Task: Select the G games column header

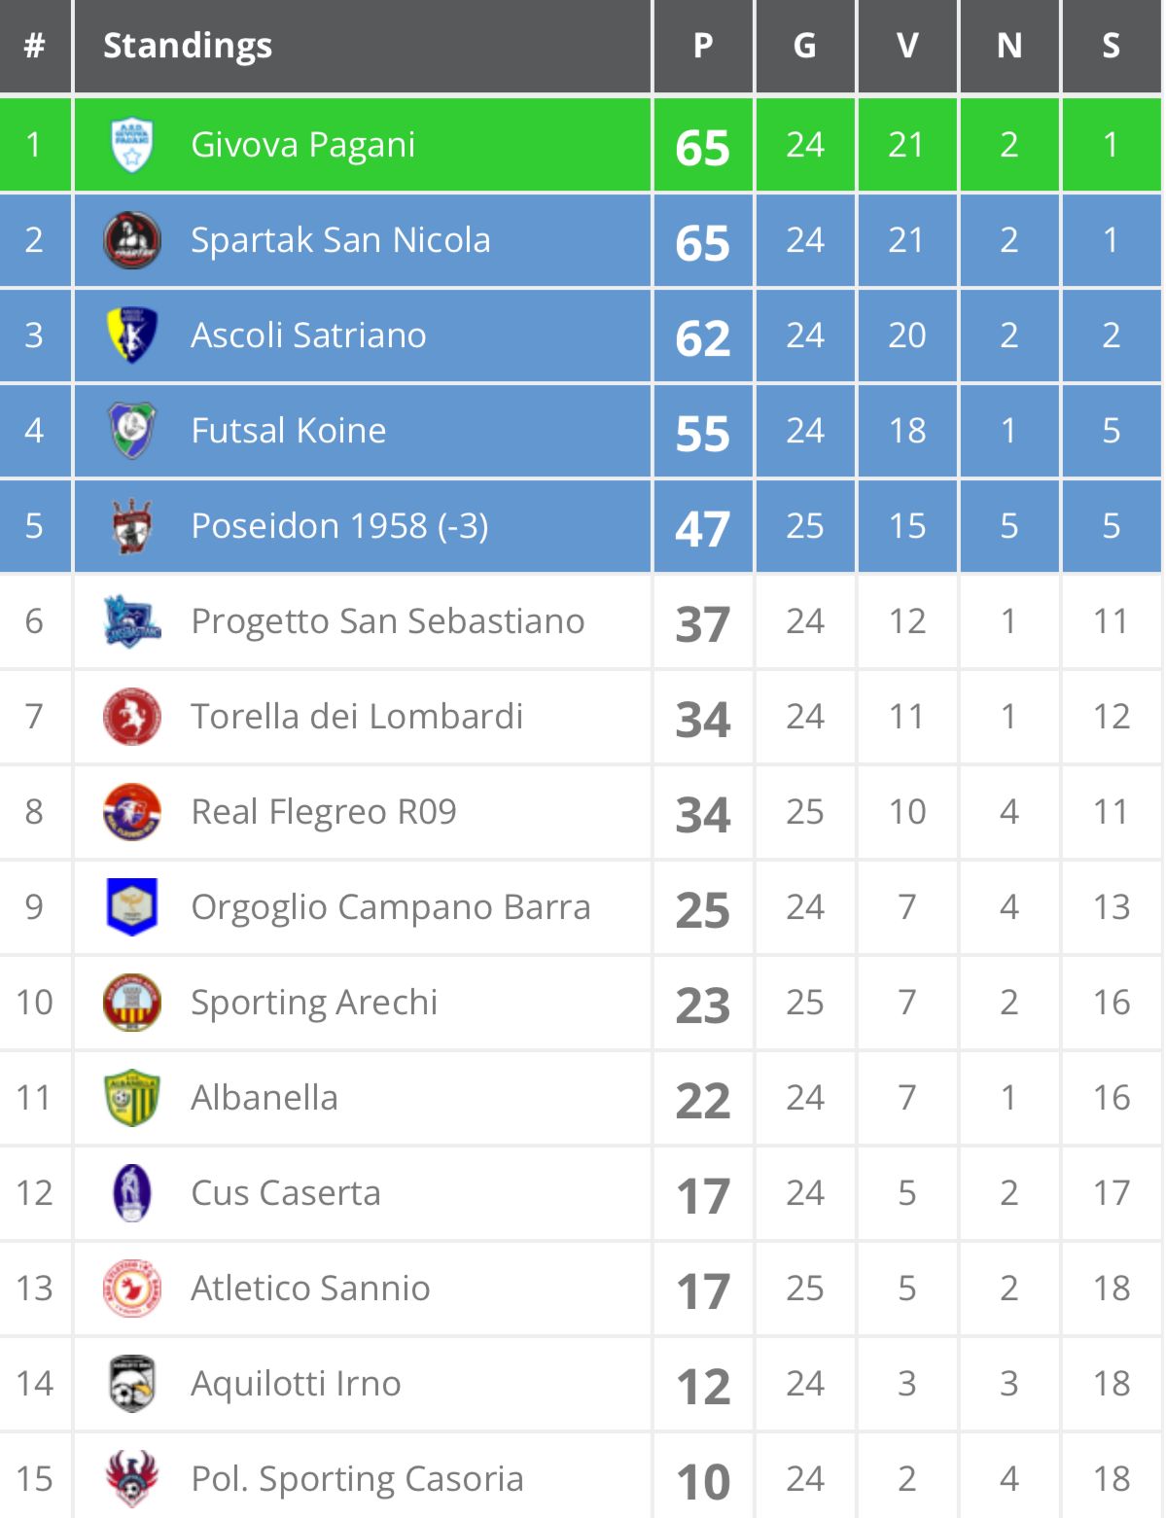Action: coord(805,46)
